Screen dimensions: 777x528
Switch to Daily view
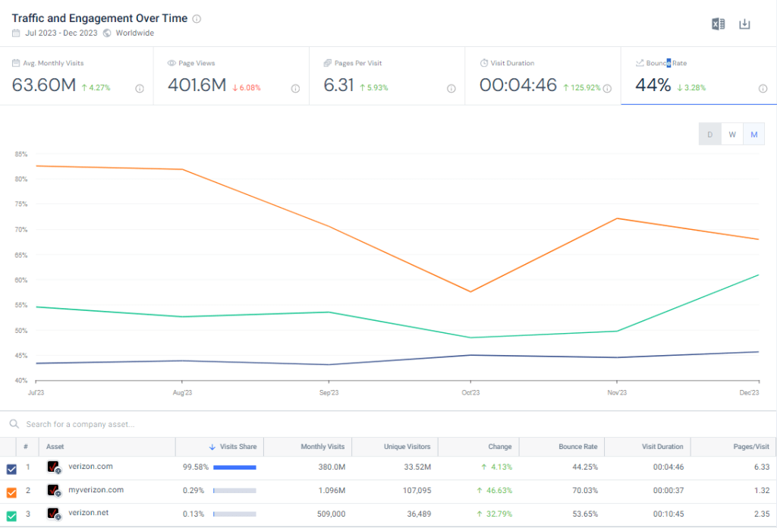709,134
